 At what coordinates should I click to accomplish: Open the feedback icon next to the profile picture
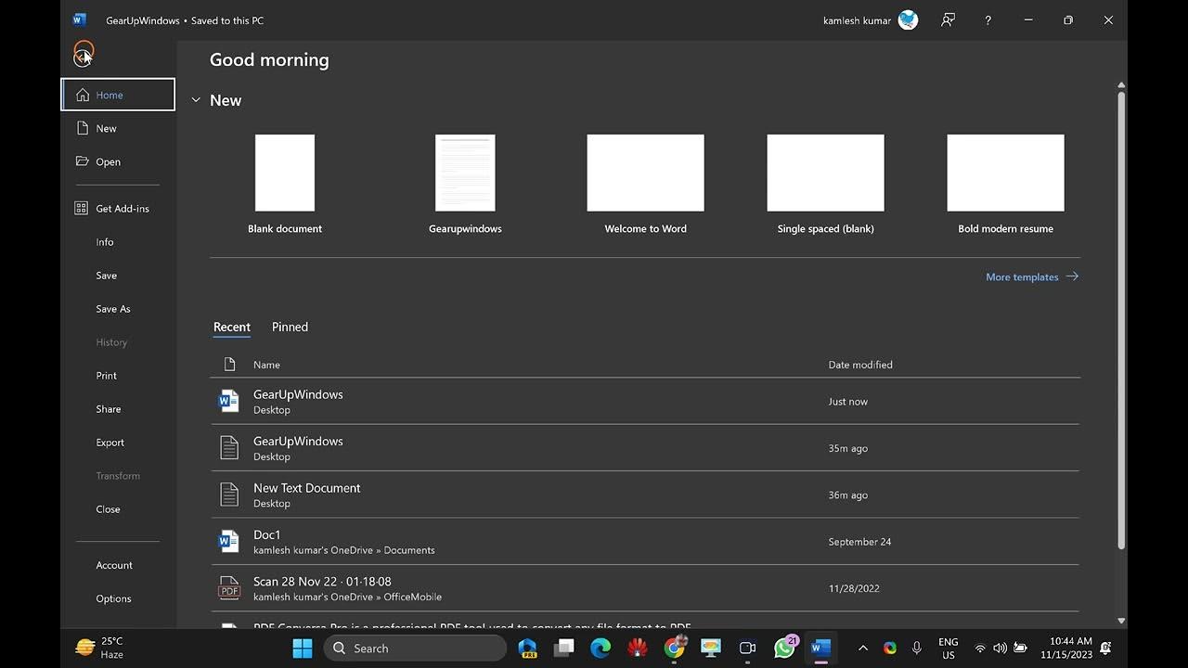tap(948, 20)
